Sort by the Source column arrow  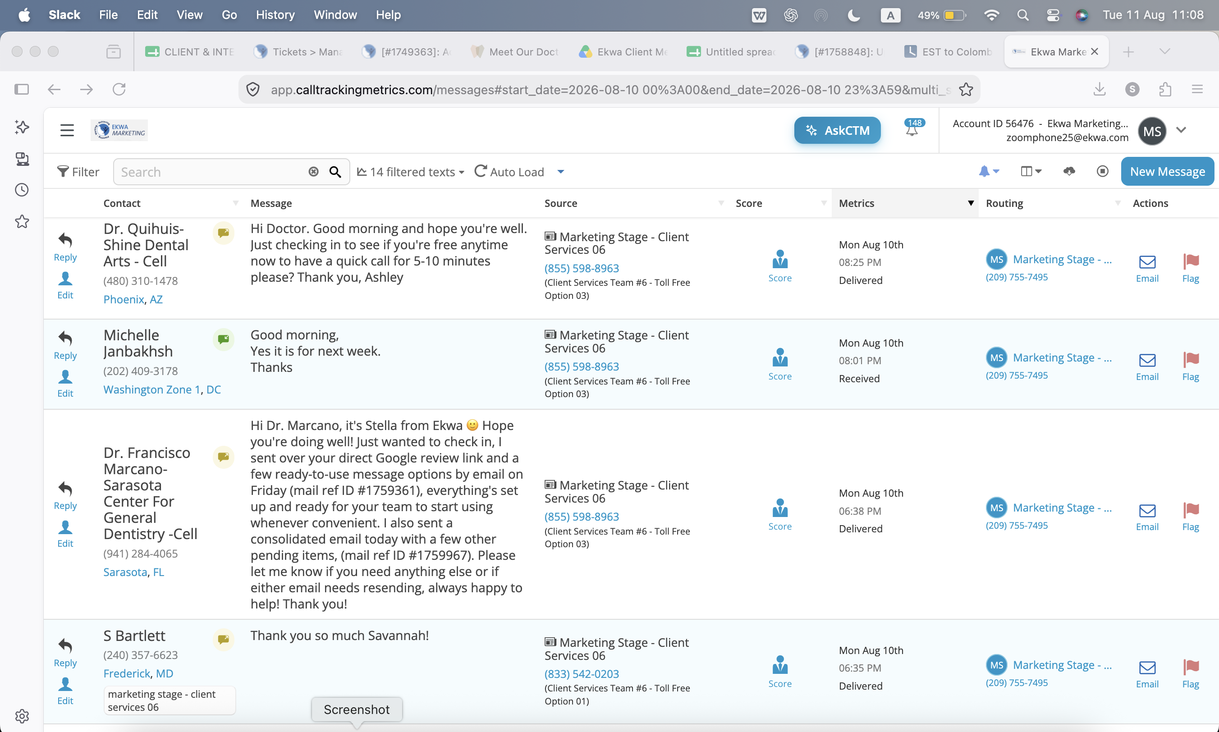pyautogui.click(x=721, y=203)
